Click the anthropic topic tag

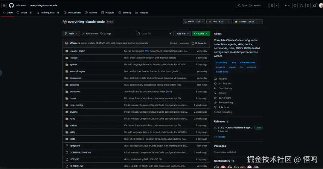pos(252,67)
